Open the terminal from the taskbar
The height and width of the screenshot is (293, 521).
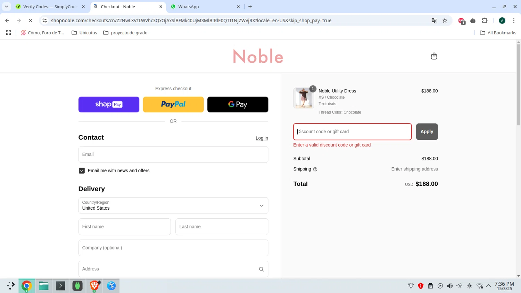tap(60, 286)
